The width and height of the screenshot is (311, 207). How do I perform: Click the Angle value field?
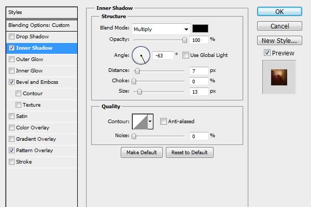(163, 55)
